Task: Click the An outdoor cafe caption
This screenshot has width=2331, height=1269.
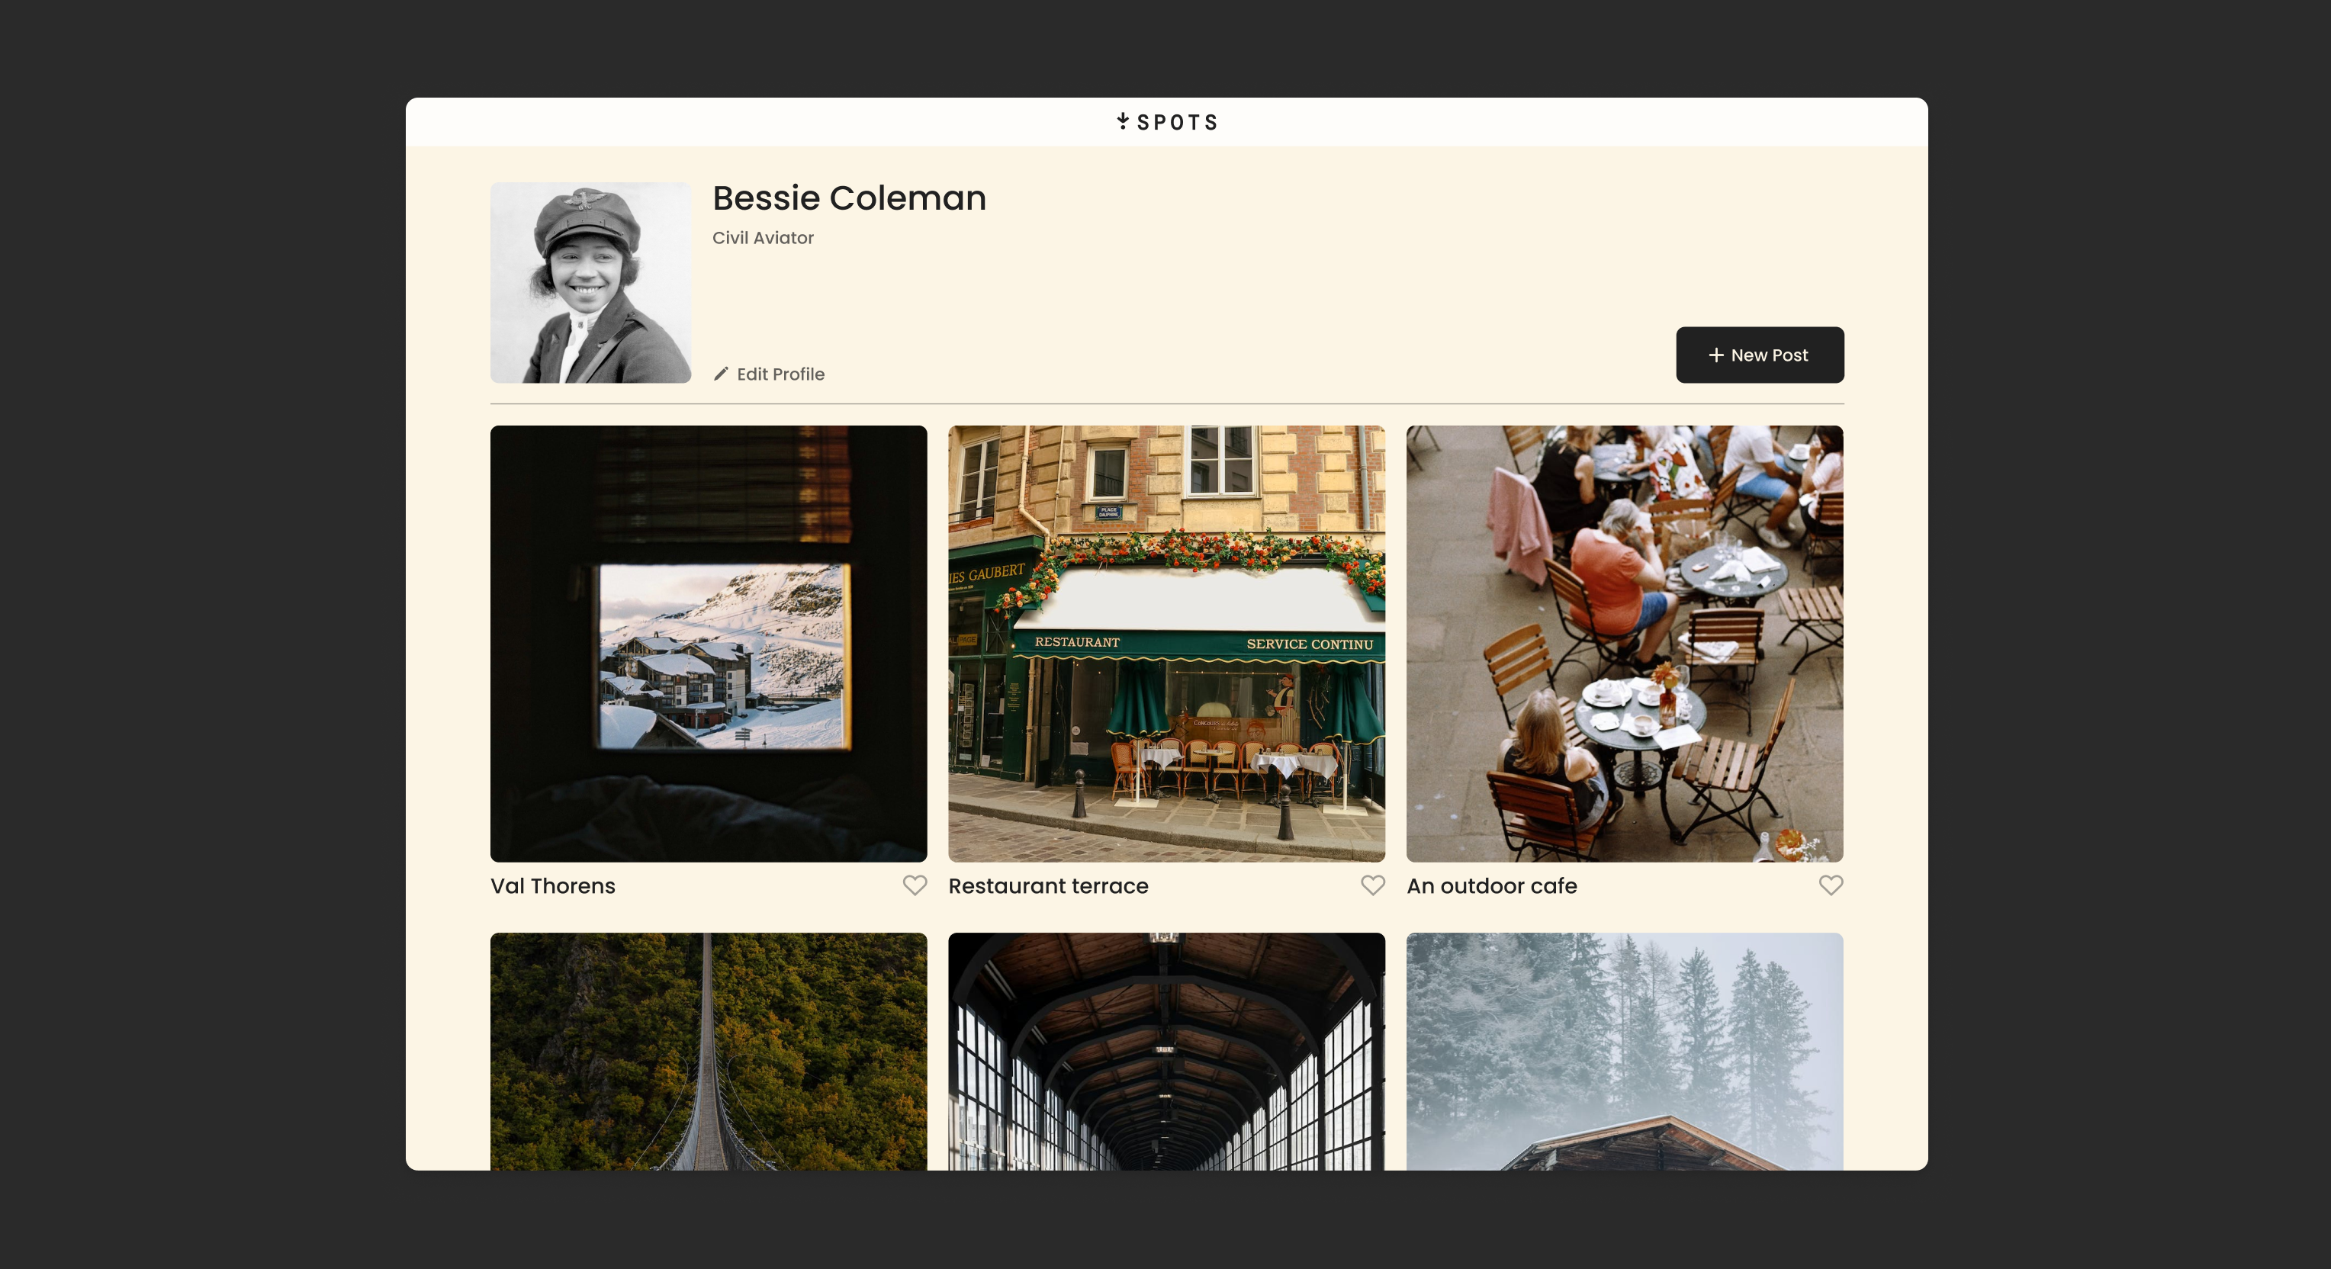Action: (1491, 885)
